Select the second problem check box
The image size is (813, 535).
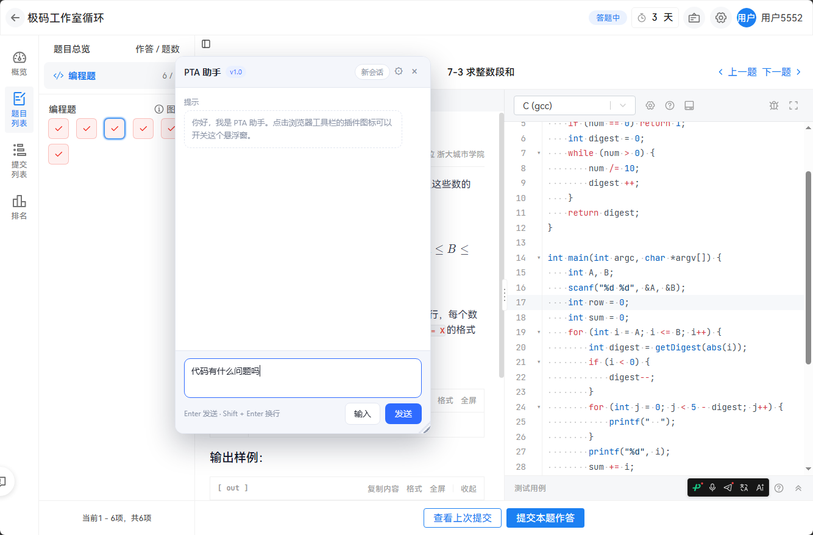(x=87, y=129)
